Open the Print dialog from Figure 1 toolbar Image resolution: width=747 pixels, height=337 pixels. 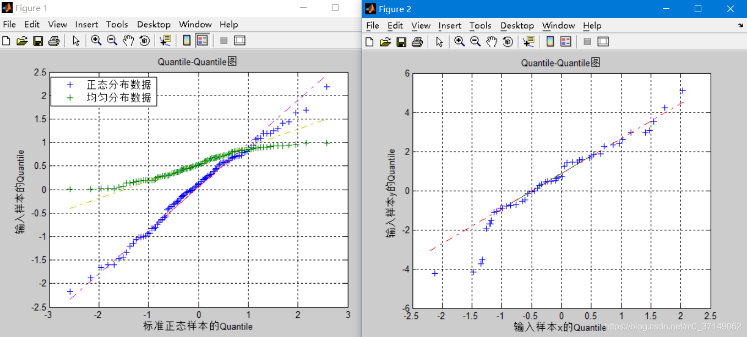click(x=53, y=40)
